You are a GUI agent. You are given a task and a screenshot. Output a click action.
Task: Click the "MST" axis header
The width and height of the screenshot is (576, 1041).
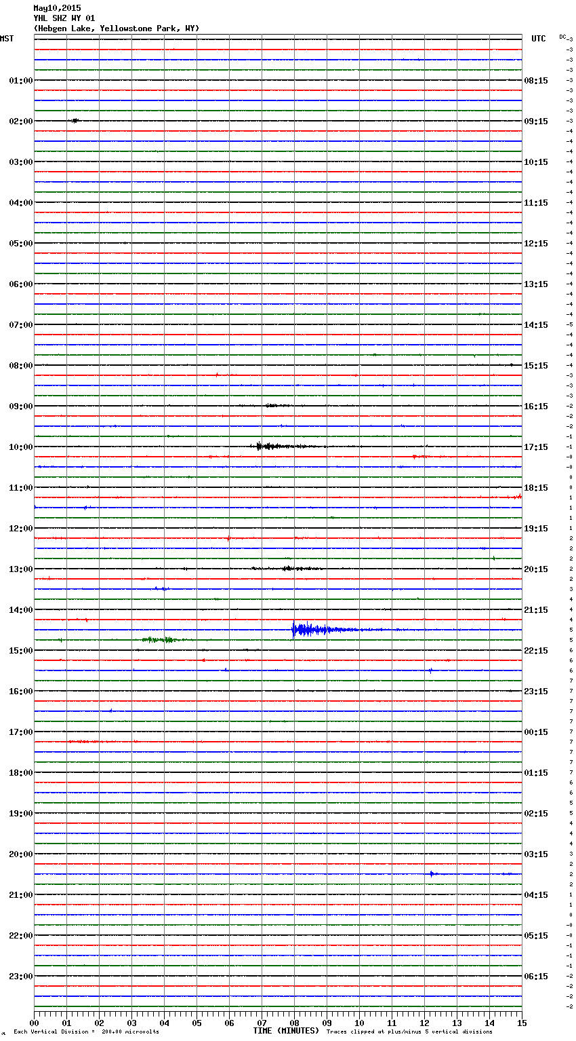7,39
